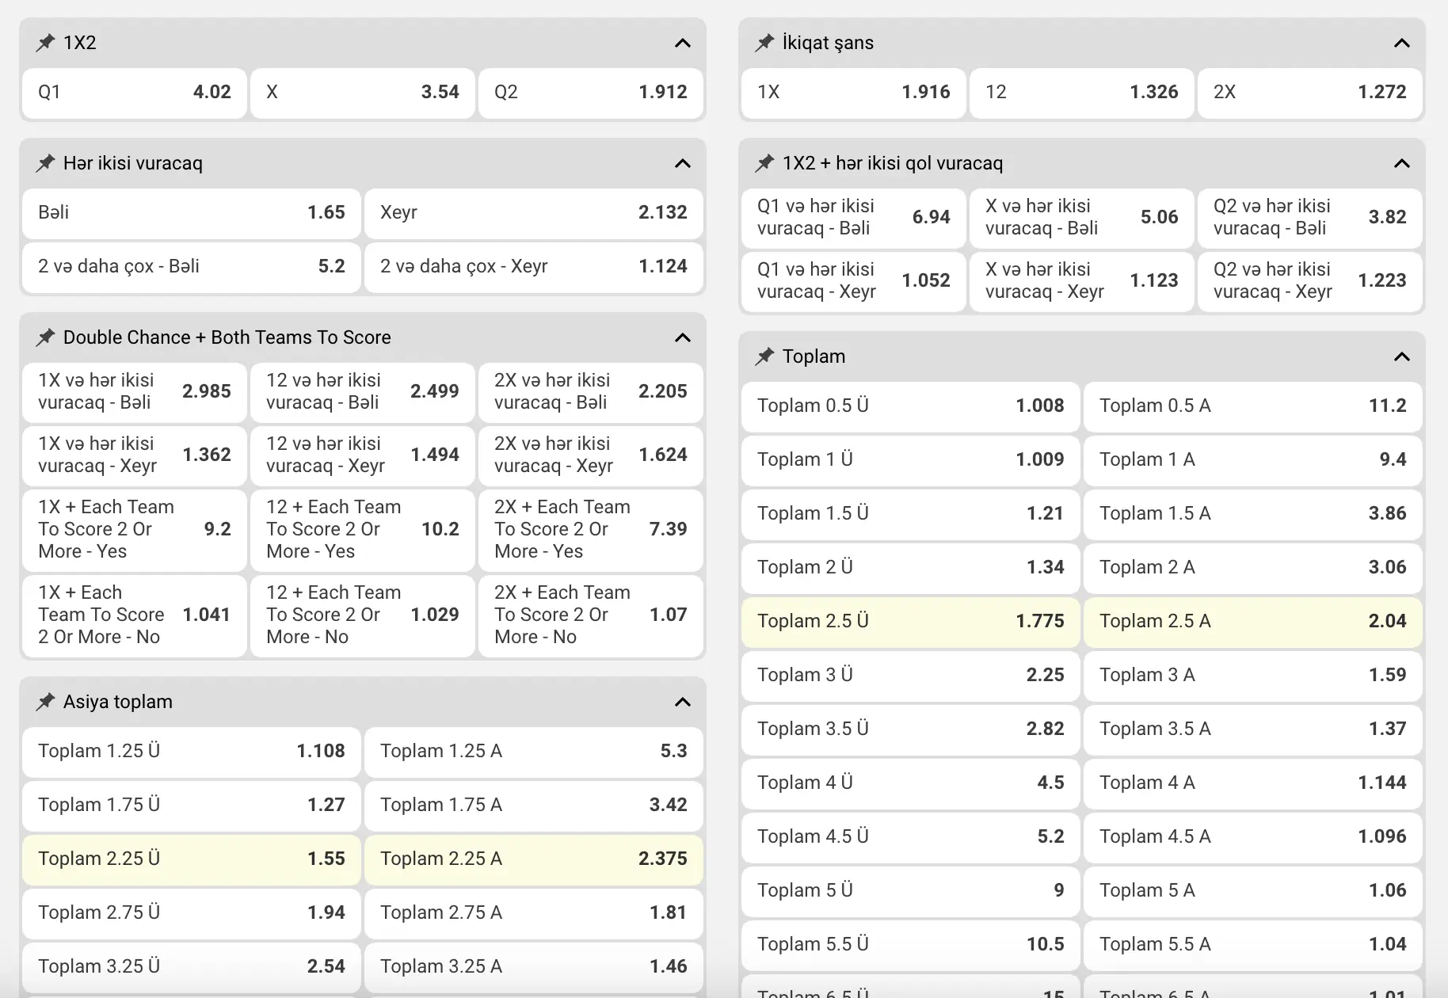Screen dimensions: 1448x998
Task: Collapse the 1X2 section
Action: coord(683,43)
